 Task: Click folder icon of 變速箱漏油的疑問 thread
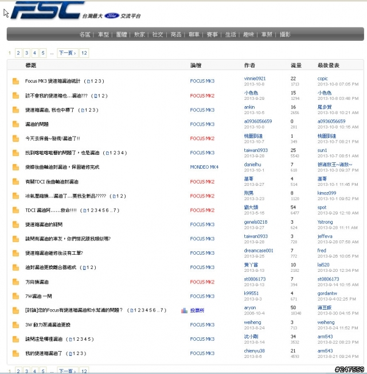click(15, 225)
